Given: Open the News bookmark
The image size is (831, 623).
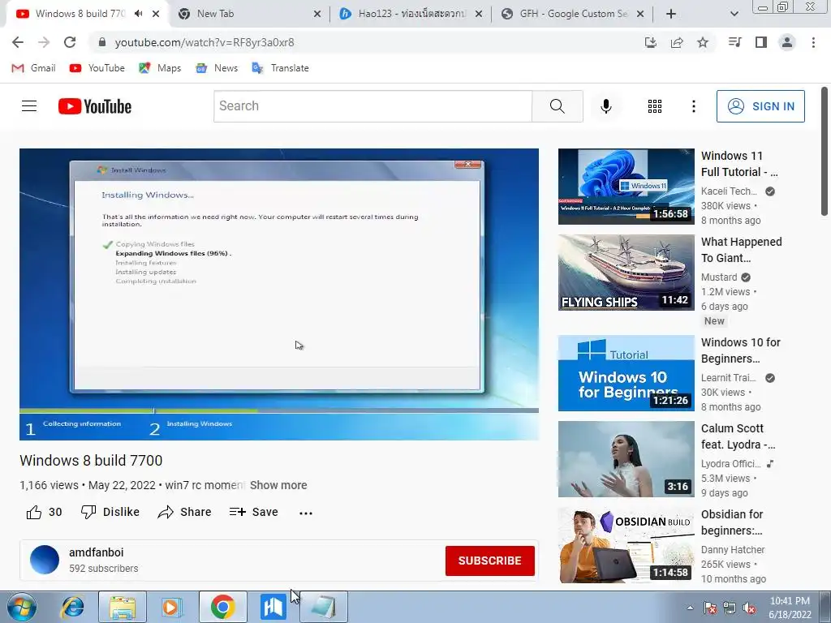Looking at the screenshot, I should point(217,68).
